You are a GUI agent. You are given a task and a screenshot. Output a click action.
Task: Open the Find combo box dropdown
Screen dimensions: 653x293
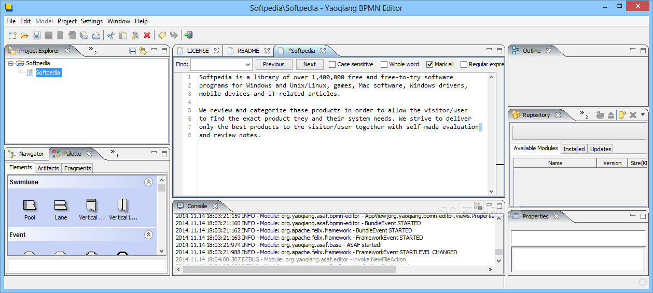[247, 65]
